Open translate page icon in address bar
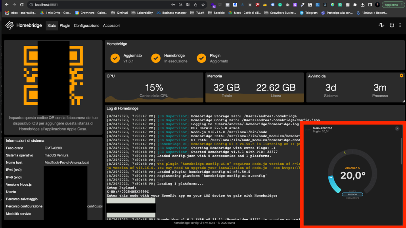The width and height of the screenshot is (406, 228). coord(188,5)
